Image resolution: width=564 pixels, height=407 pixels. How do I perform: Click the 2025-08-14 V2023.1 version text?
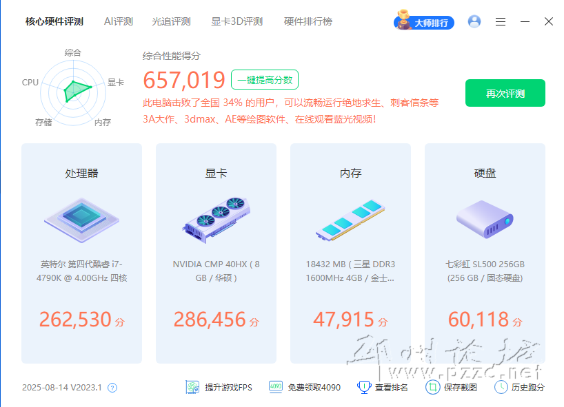tap(62, 388)
